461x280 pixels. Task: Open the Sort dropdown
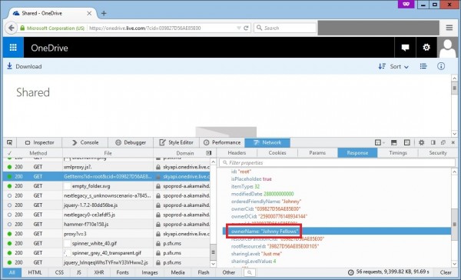click(393, 67)
